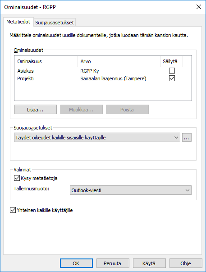Image resolution: width=206 pixels, height=272 pixels.
Task: Click the Lisää... button
Action: [36, 110]
